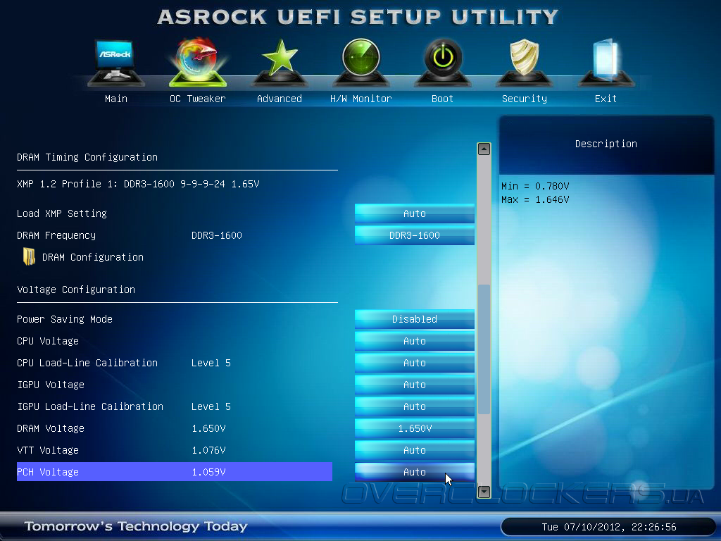Open the VTT Voltage Auto dropdown
Viewport: 721px width, 541px height.
pyautogui.click(x=414, y=450)
